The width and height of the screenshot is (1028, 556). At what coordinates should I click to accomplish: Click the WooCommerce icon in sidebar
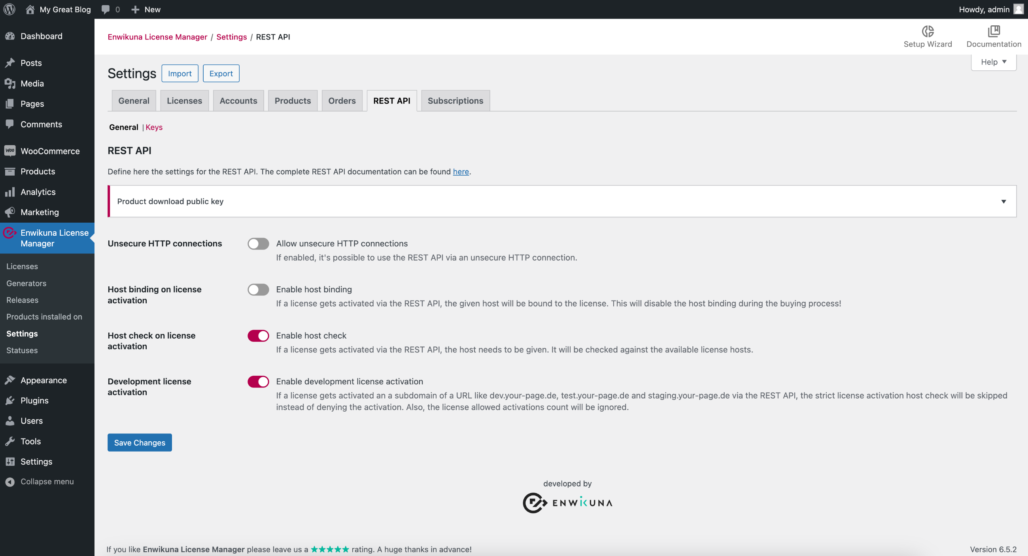[x=10, y=151]
